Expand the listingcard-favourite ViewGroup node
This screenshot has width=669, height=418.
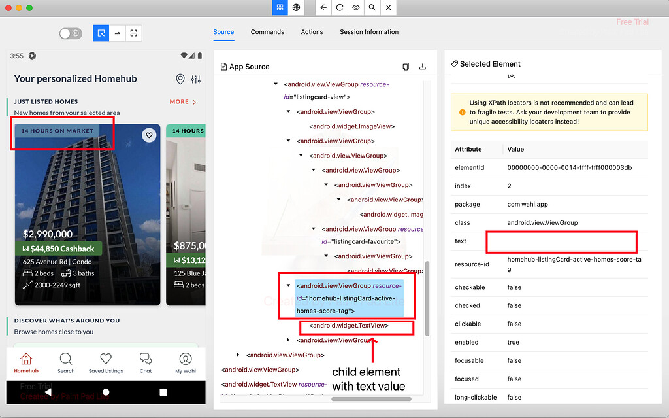[312, 229]
